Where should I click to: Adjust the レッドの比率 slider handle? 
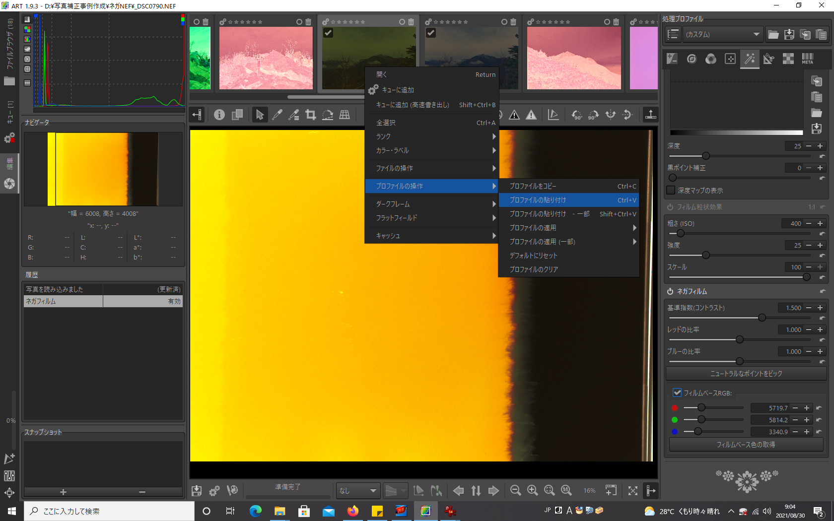tap(740, 339)
